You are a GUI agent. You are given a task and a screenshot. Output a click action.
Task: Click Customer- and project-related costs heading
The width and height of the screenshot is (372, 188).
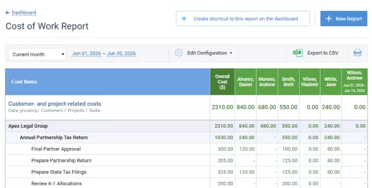(x=55, y=104)
